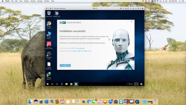Open the Develop menu
186x105 pixels.
40,1
